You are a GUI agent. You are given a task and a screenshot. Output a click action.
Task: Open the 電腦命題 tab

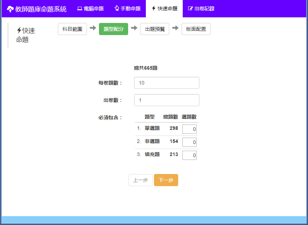pyautogui.click(x=90, y=8)
